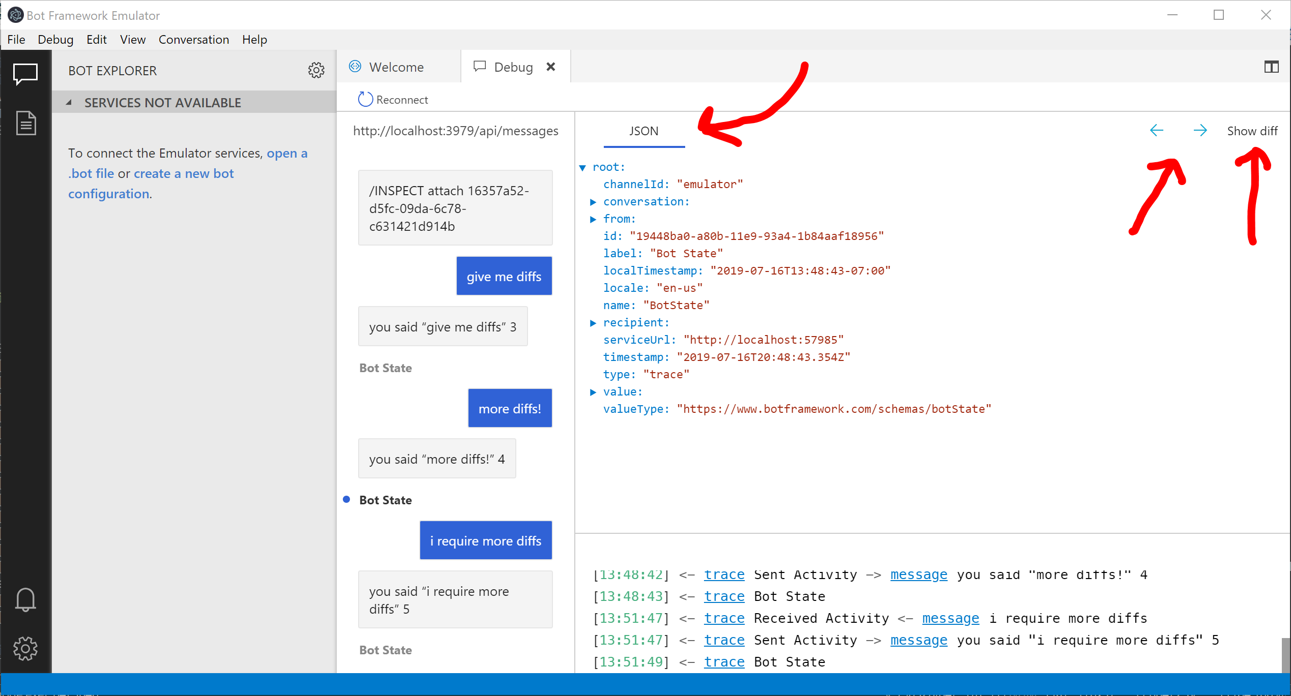Open the Bot Explorer chat icon in sidebar
This screenshot has width=1291, height=696.
pos(25,74)
